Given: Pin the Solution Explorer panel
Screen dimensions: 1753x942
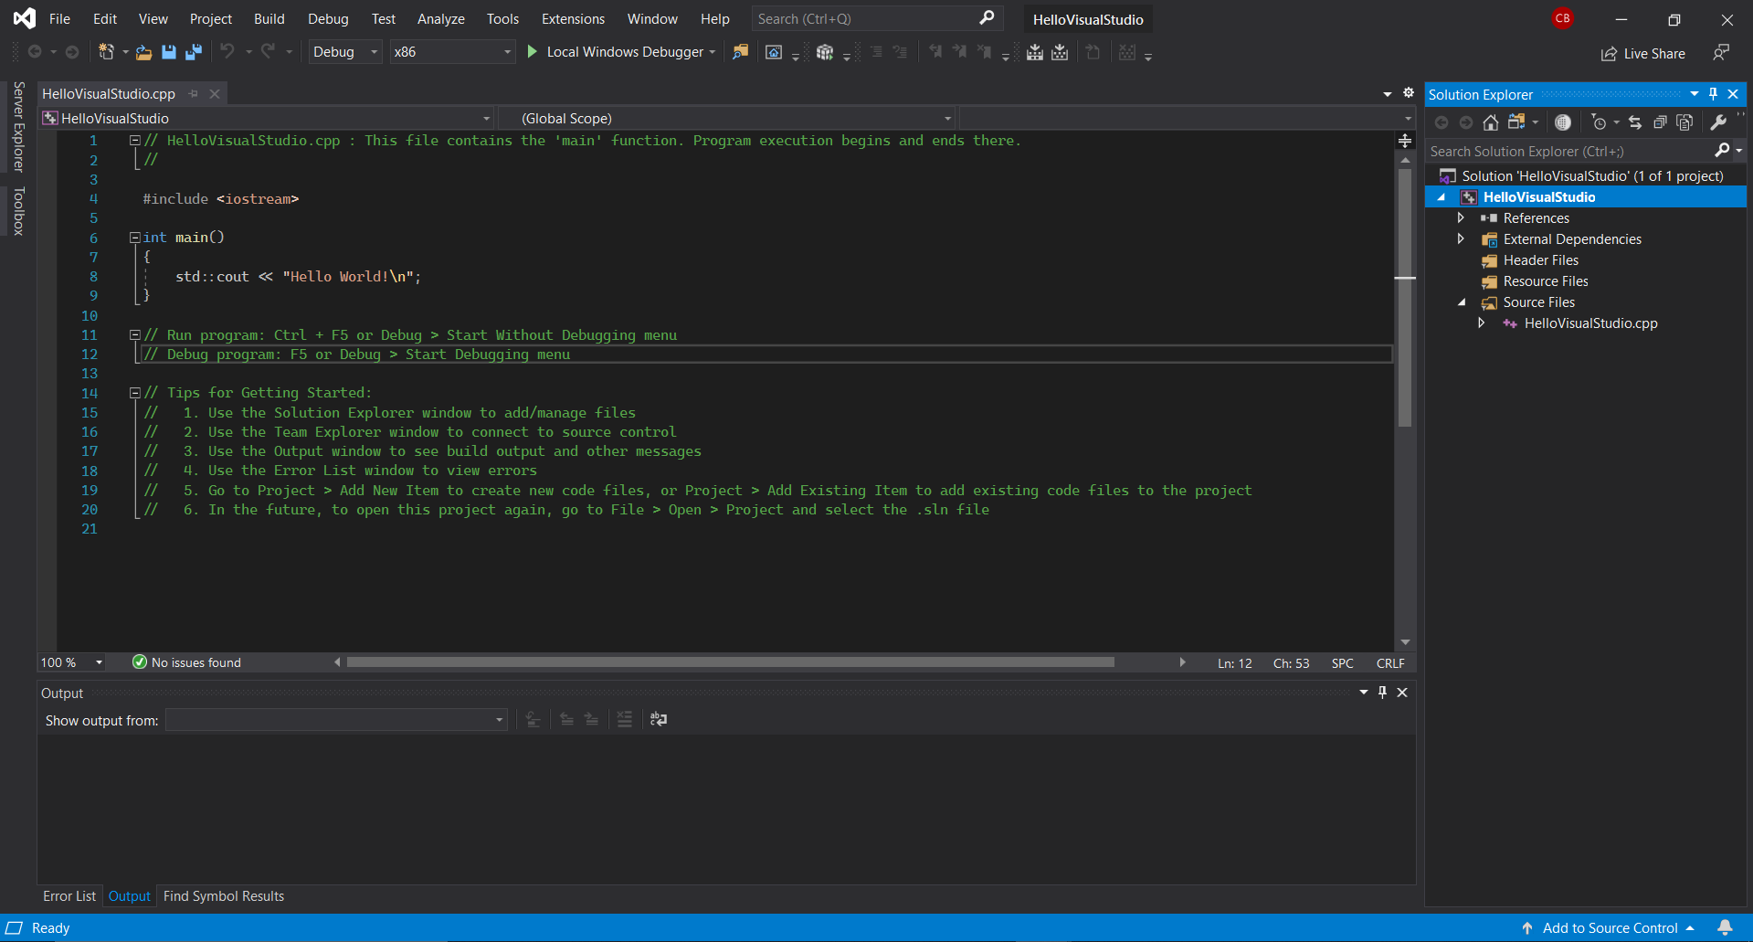Looking at the screenshot, I should click(x=1714, y=94).
